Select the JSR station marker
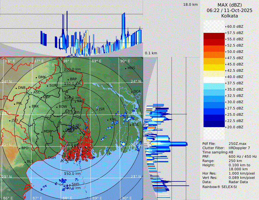The height and width of the screenshot is (200, 259). [97, 109]
